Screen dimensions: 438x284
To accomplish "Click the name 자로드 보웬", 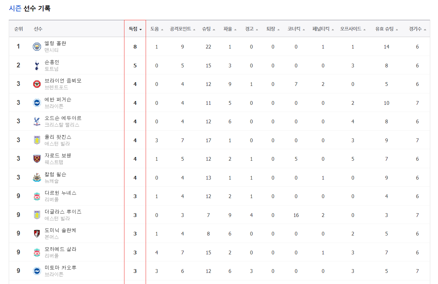I will (x=58, y=156).
